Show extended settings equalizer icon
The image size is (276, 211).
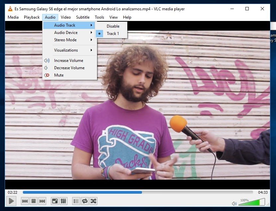pyautogui.click(x=64, y=201)
